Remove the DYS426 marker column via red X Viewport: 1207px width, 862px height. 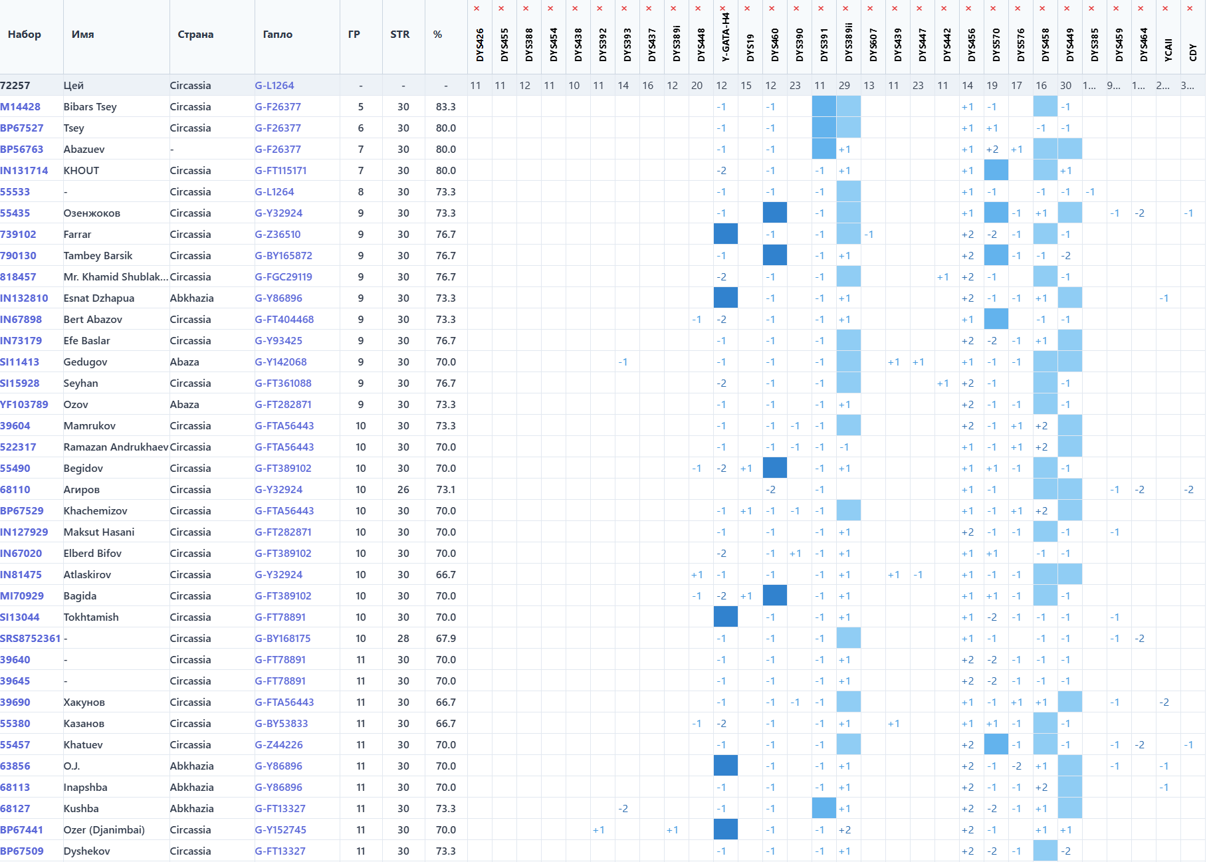tap(477, 9)
